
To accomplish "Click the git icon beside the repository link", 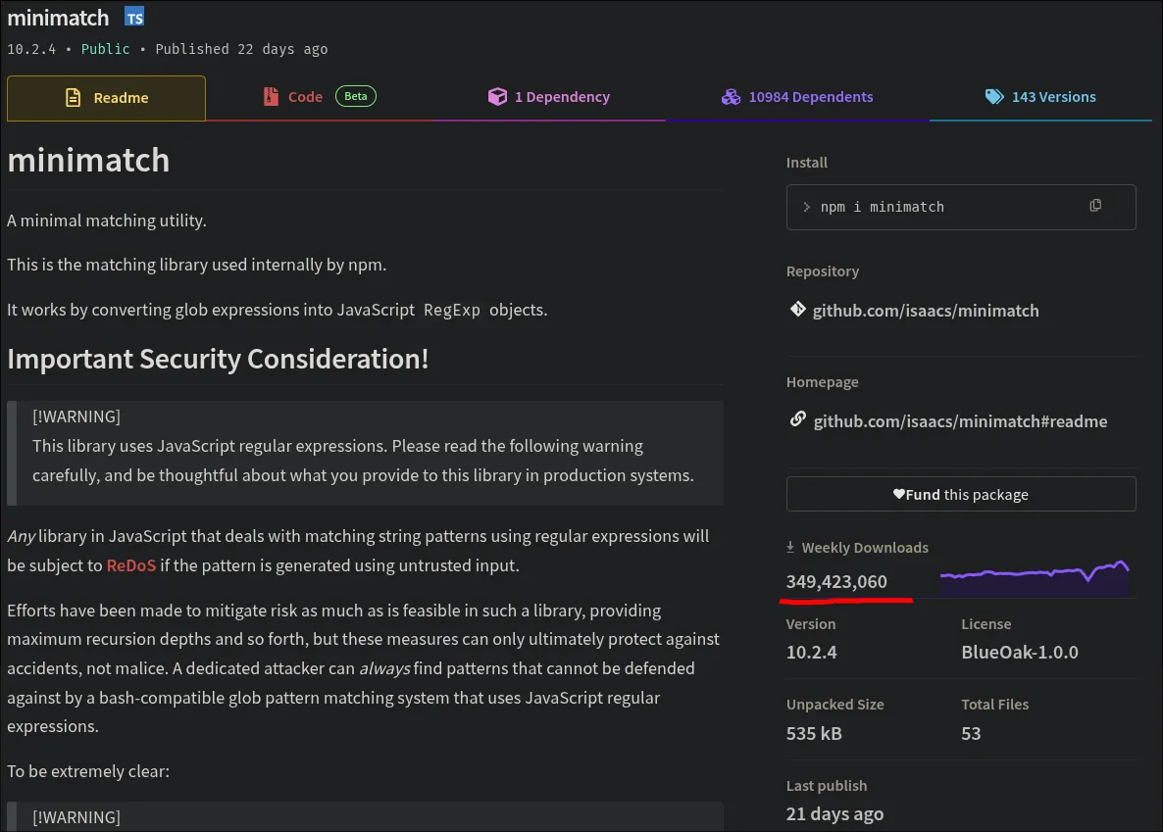I will [797, 309].
